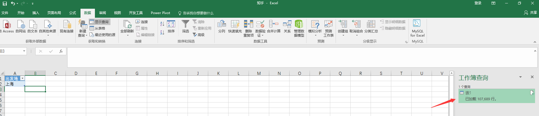Click Share (共享) button
The width and height of the screenshot is (539, 116).
(531, 13)
